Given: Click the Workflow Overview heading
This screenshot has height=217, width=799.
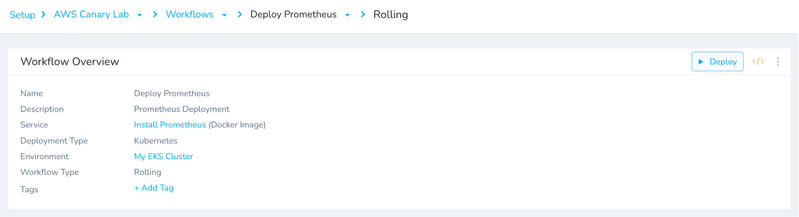Looking at the screenshot, I should [70, 61].
